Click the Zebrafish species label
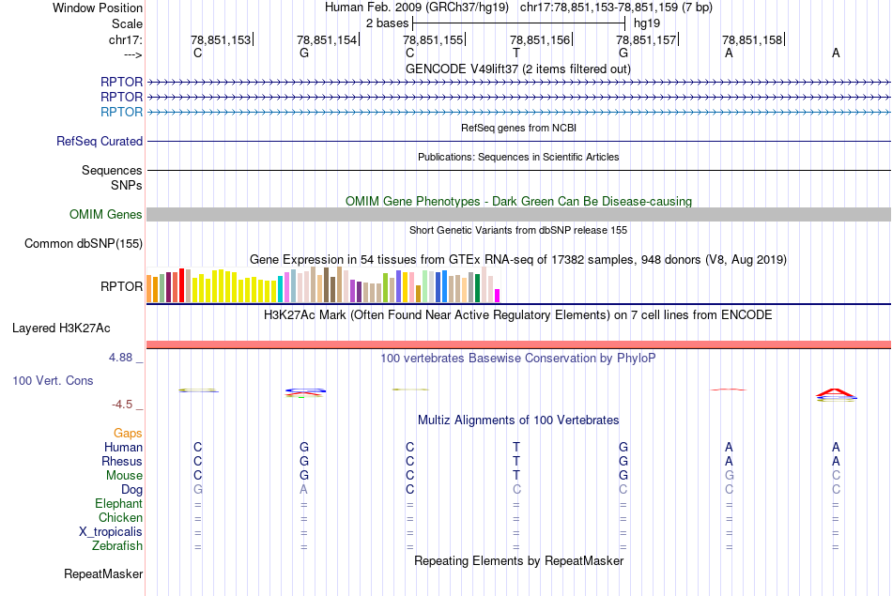The height and width of the screenshot is (596, 892). 117,546
